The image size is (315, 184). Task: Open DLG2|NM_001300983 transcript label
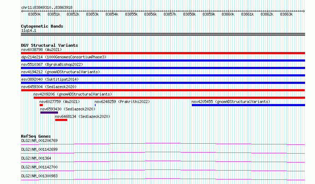(39, 176)
